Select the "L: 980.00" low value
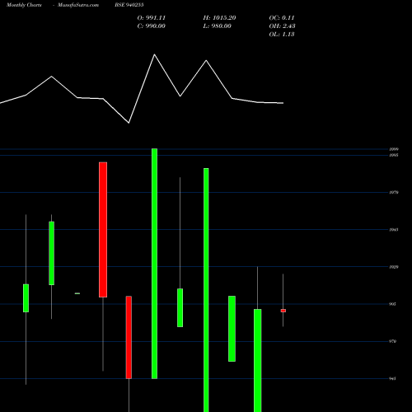Screen dimensions: 412x412 (x=217, y=26)
